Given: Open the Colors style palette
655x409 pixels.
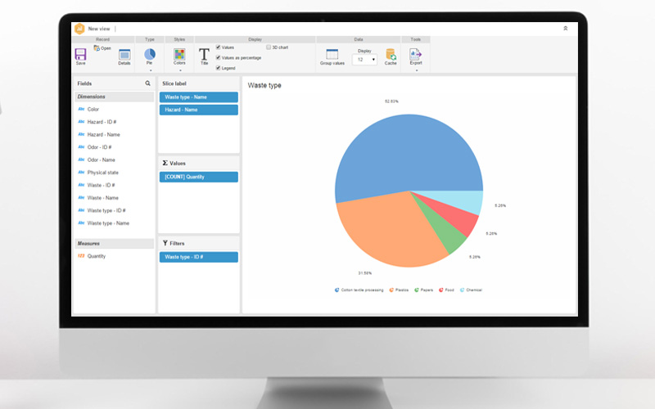Looking at the screenshot, I should coord(179,55).
